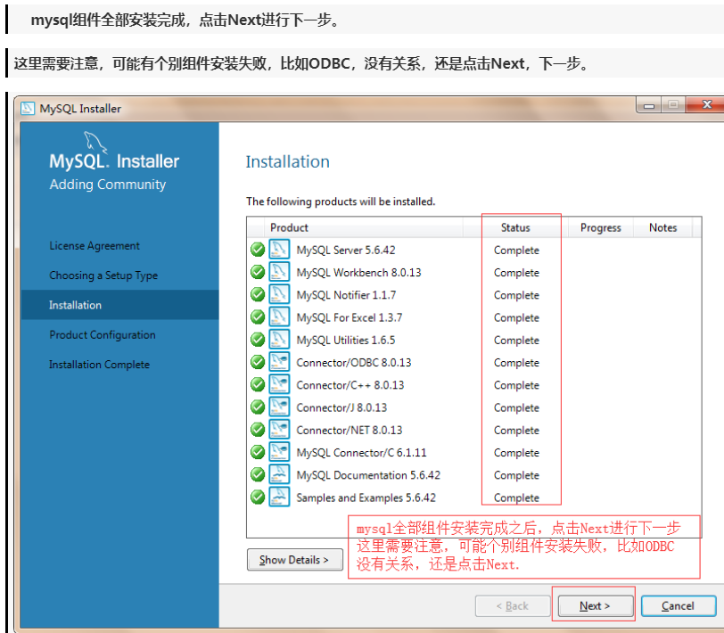This screenshot has height=633, width=724.
Task: Click 'The following products will be installed.' text
Action: point(341,201)
